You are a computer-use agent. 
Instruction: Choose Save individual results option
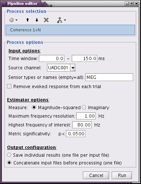9,155
